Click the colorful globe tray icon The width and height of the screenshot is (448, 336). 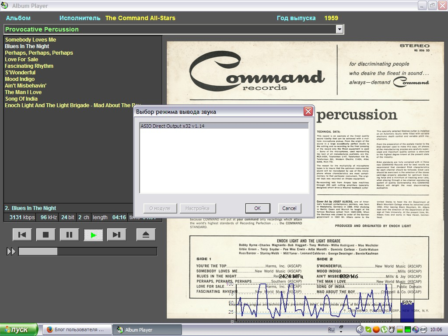(416, 330)
